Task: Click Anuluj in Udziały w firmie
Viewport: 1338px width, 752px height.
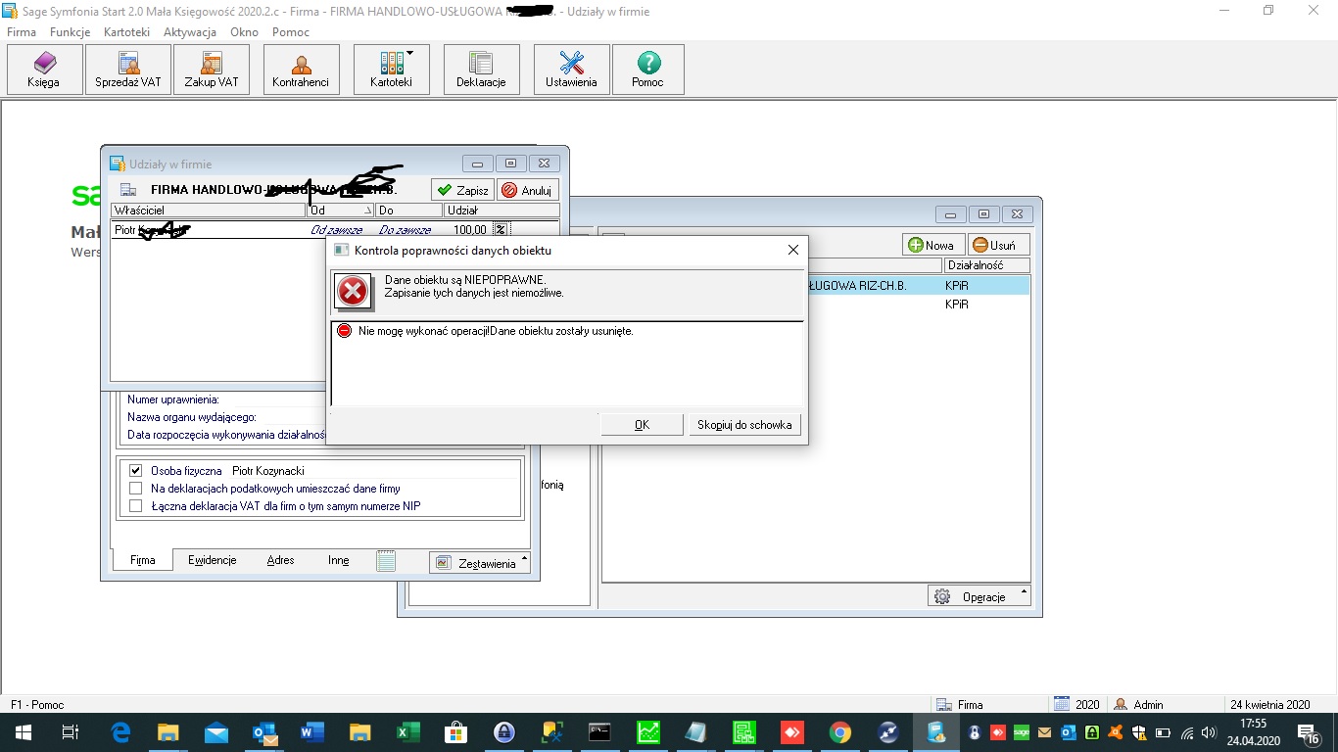Action: pyautogui.click(x=527, y=190)
